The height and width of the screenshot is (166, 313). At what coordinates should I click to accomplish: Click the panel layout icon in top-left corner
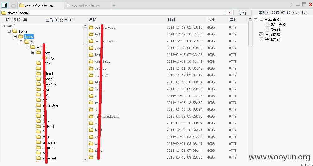tap(4, 5)
